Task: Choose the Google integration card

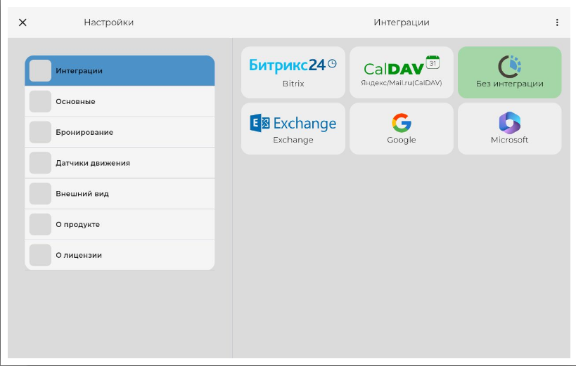Action: click(402, 129)
